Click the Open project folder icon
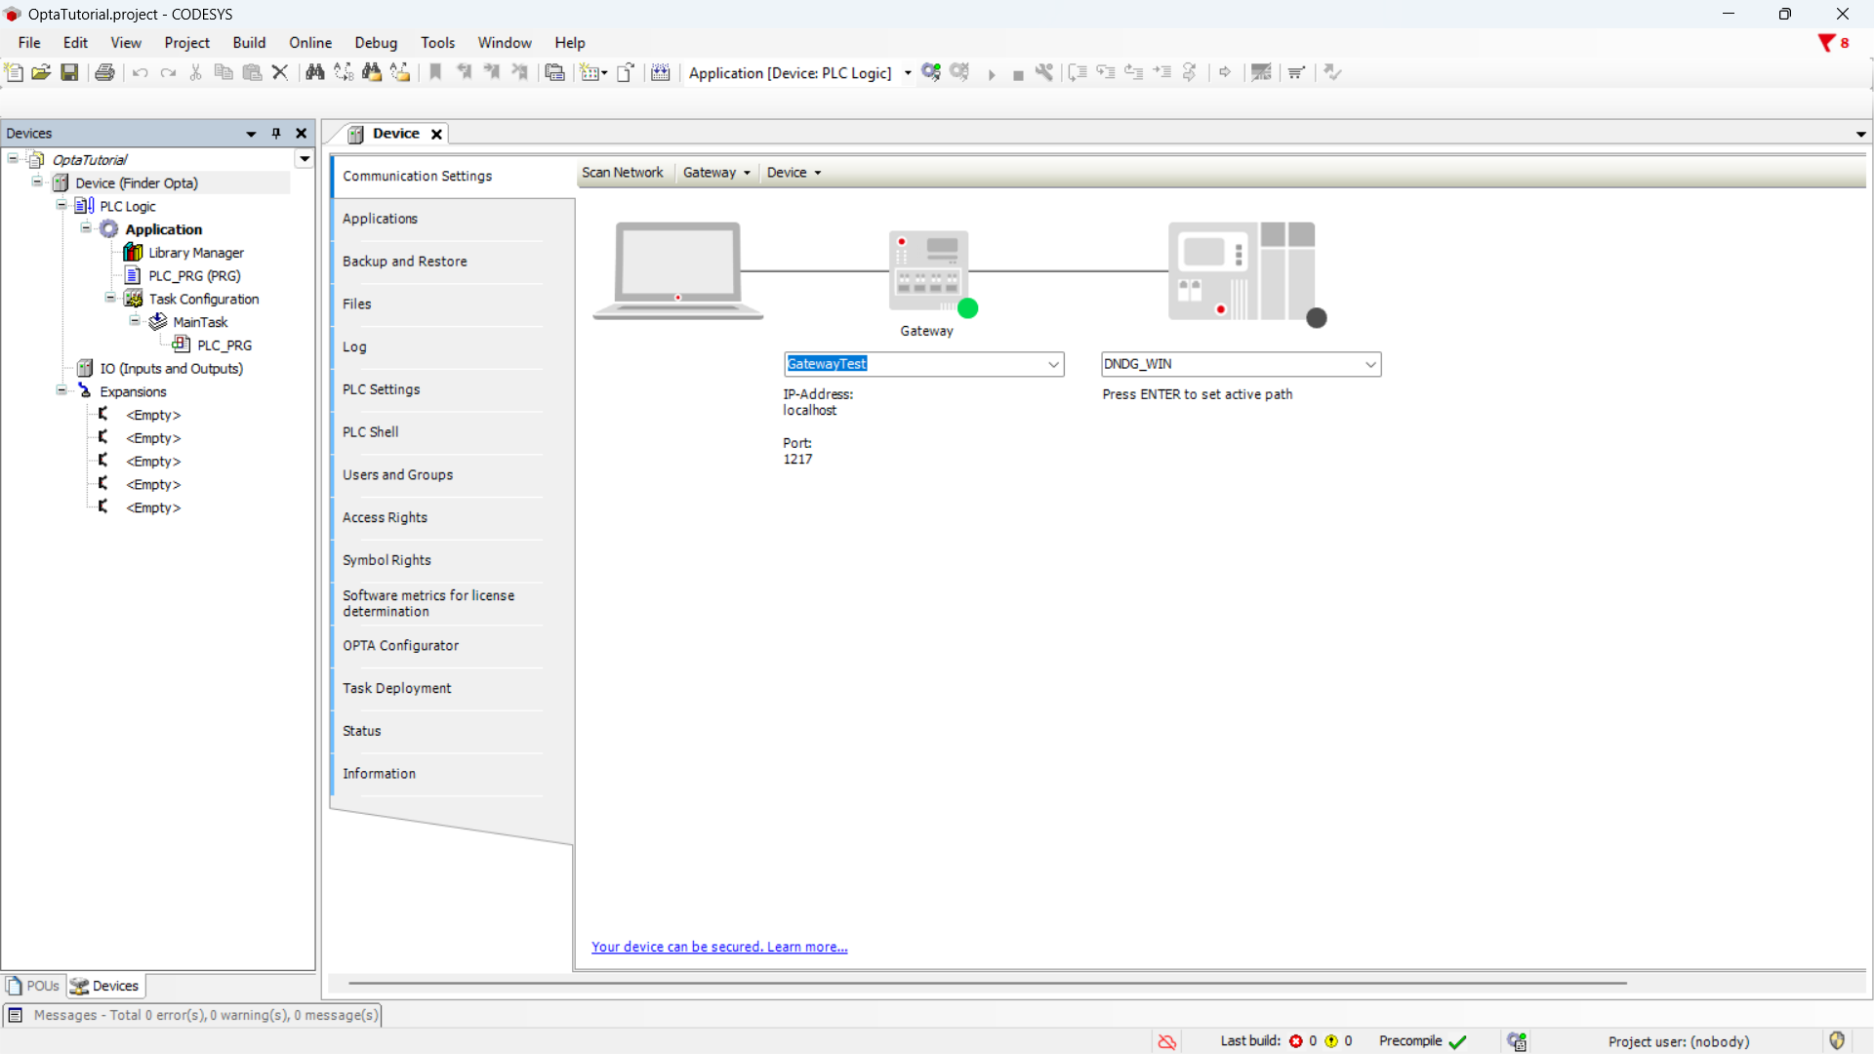The width and height of the screenshot is (1874, 1054). [41, 72]
